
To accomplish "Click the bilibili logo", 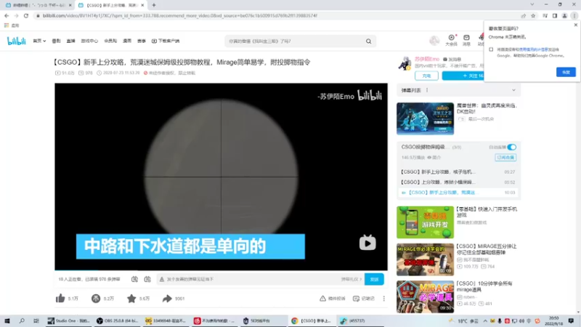I will 17,41.
